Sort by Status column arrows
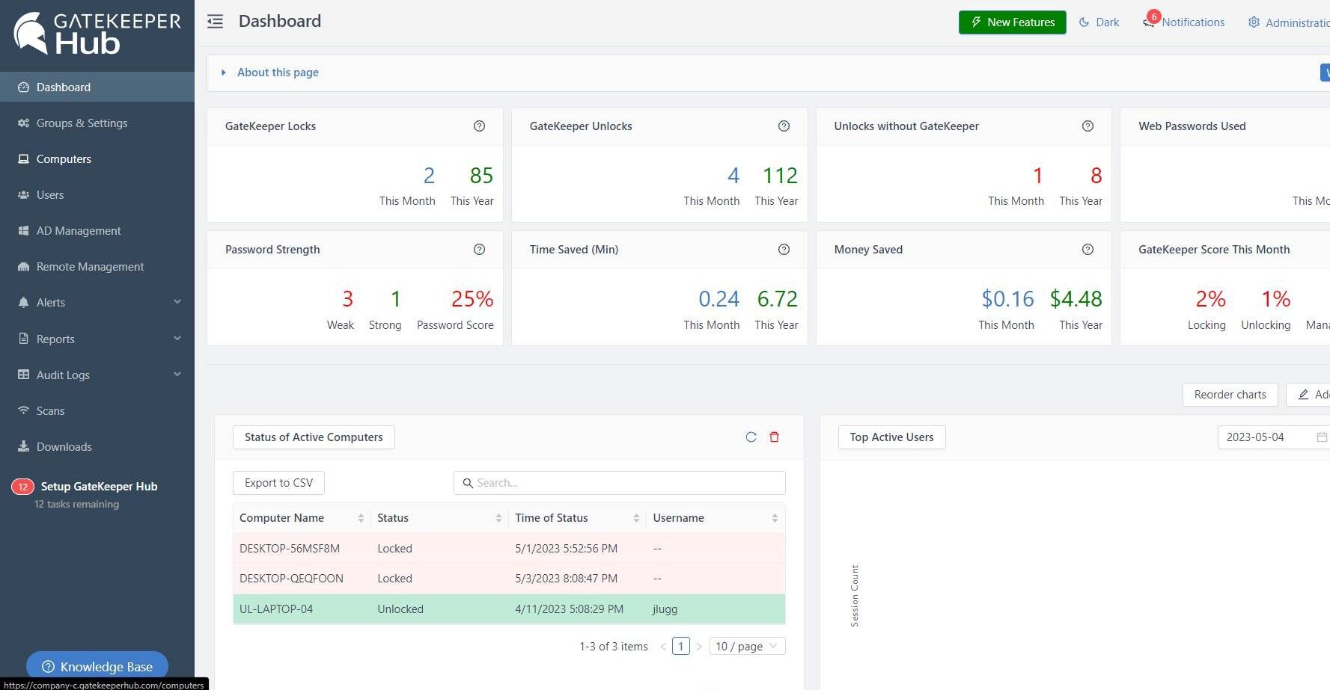Image resolution: width=1330 pixels, height=690 pixels. click(498, 518)
